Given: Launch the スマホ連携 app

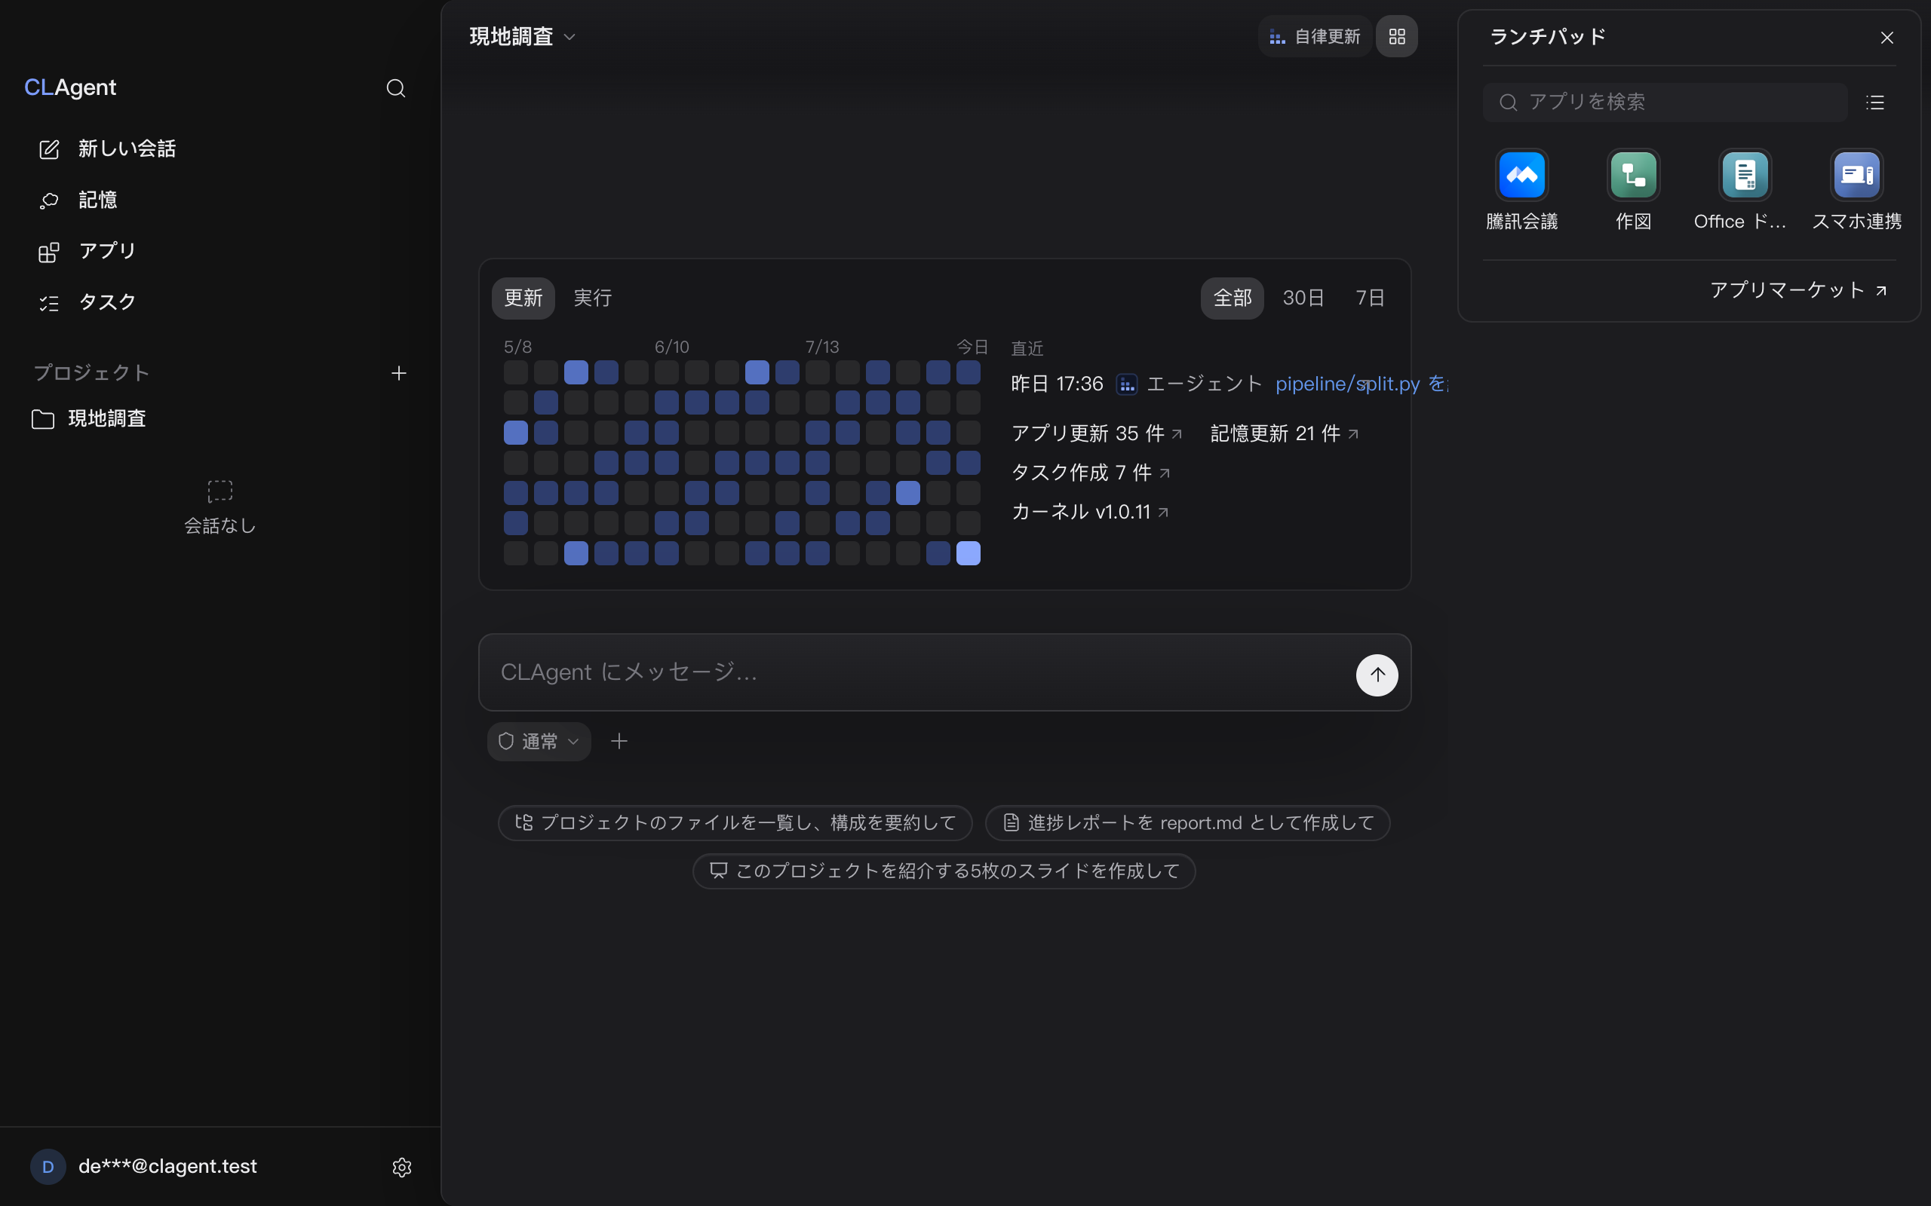Looking at the screenshot, I should tap(1857, 191).
